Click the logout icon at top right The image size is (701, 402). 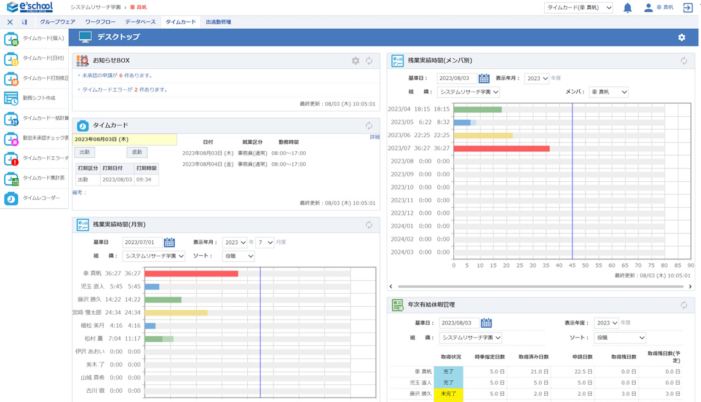pos(687,8)
